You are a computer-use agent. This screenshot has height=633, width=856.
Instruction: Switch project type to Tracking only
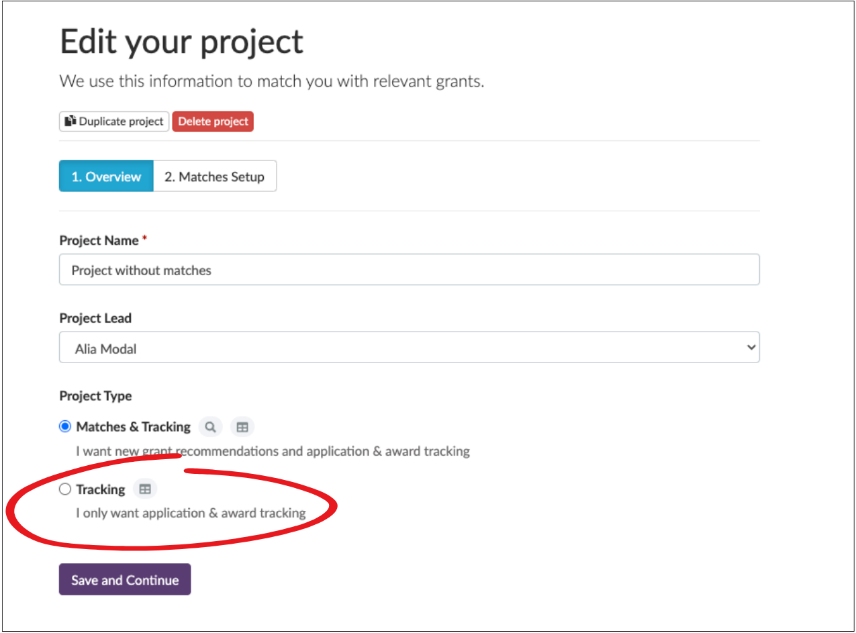pyautogui.click(x=65, y=489)
